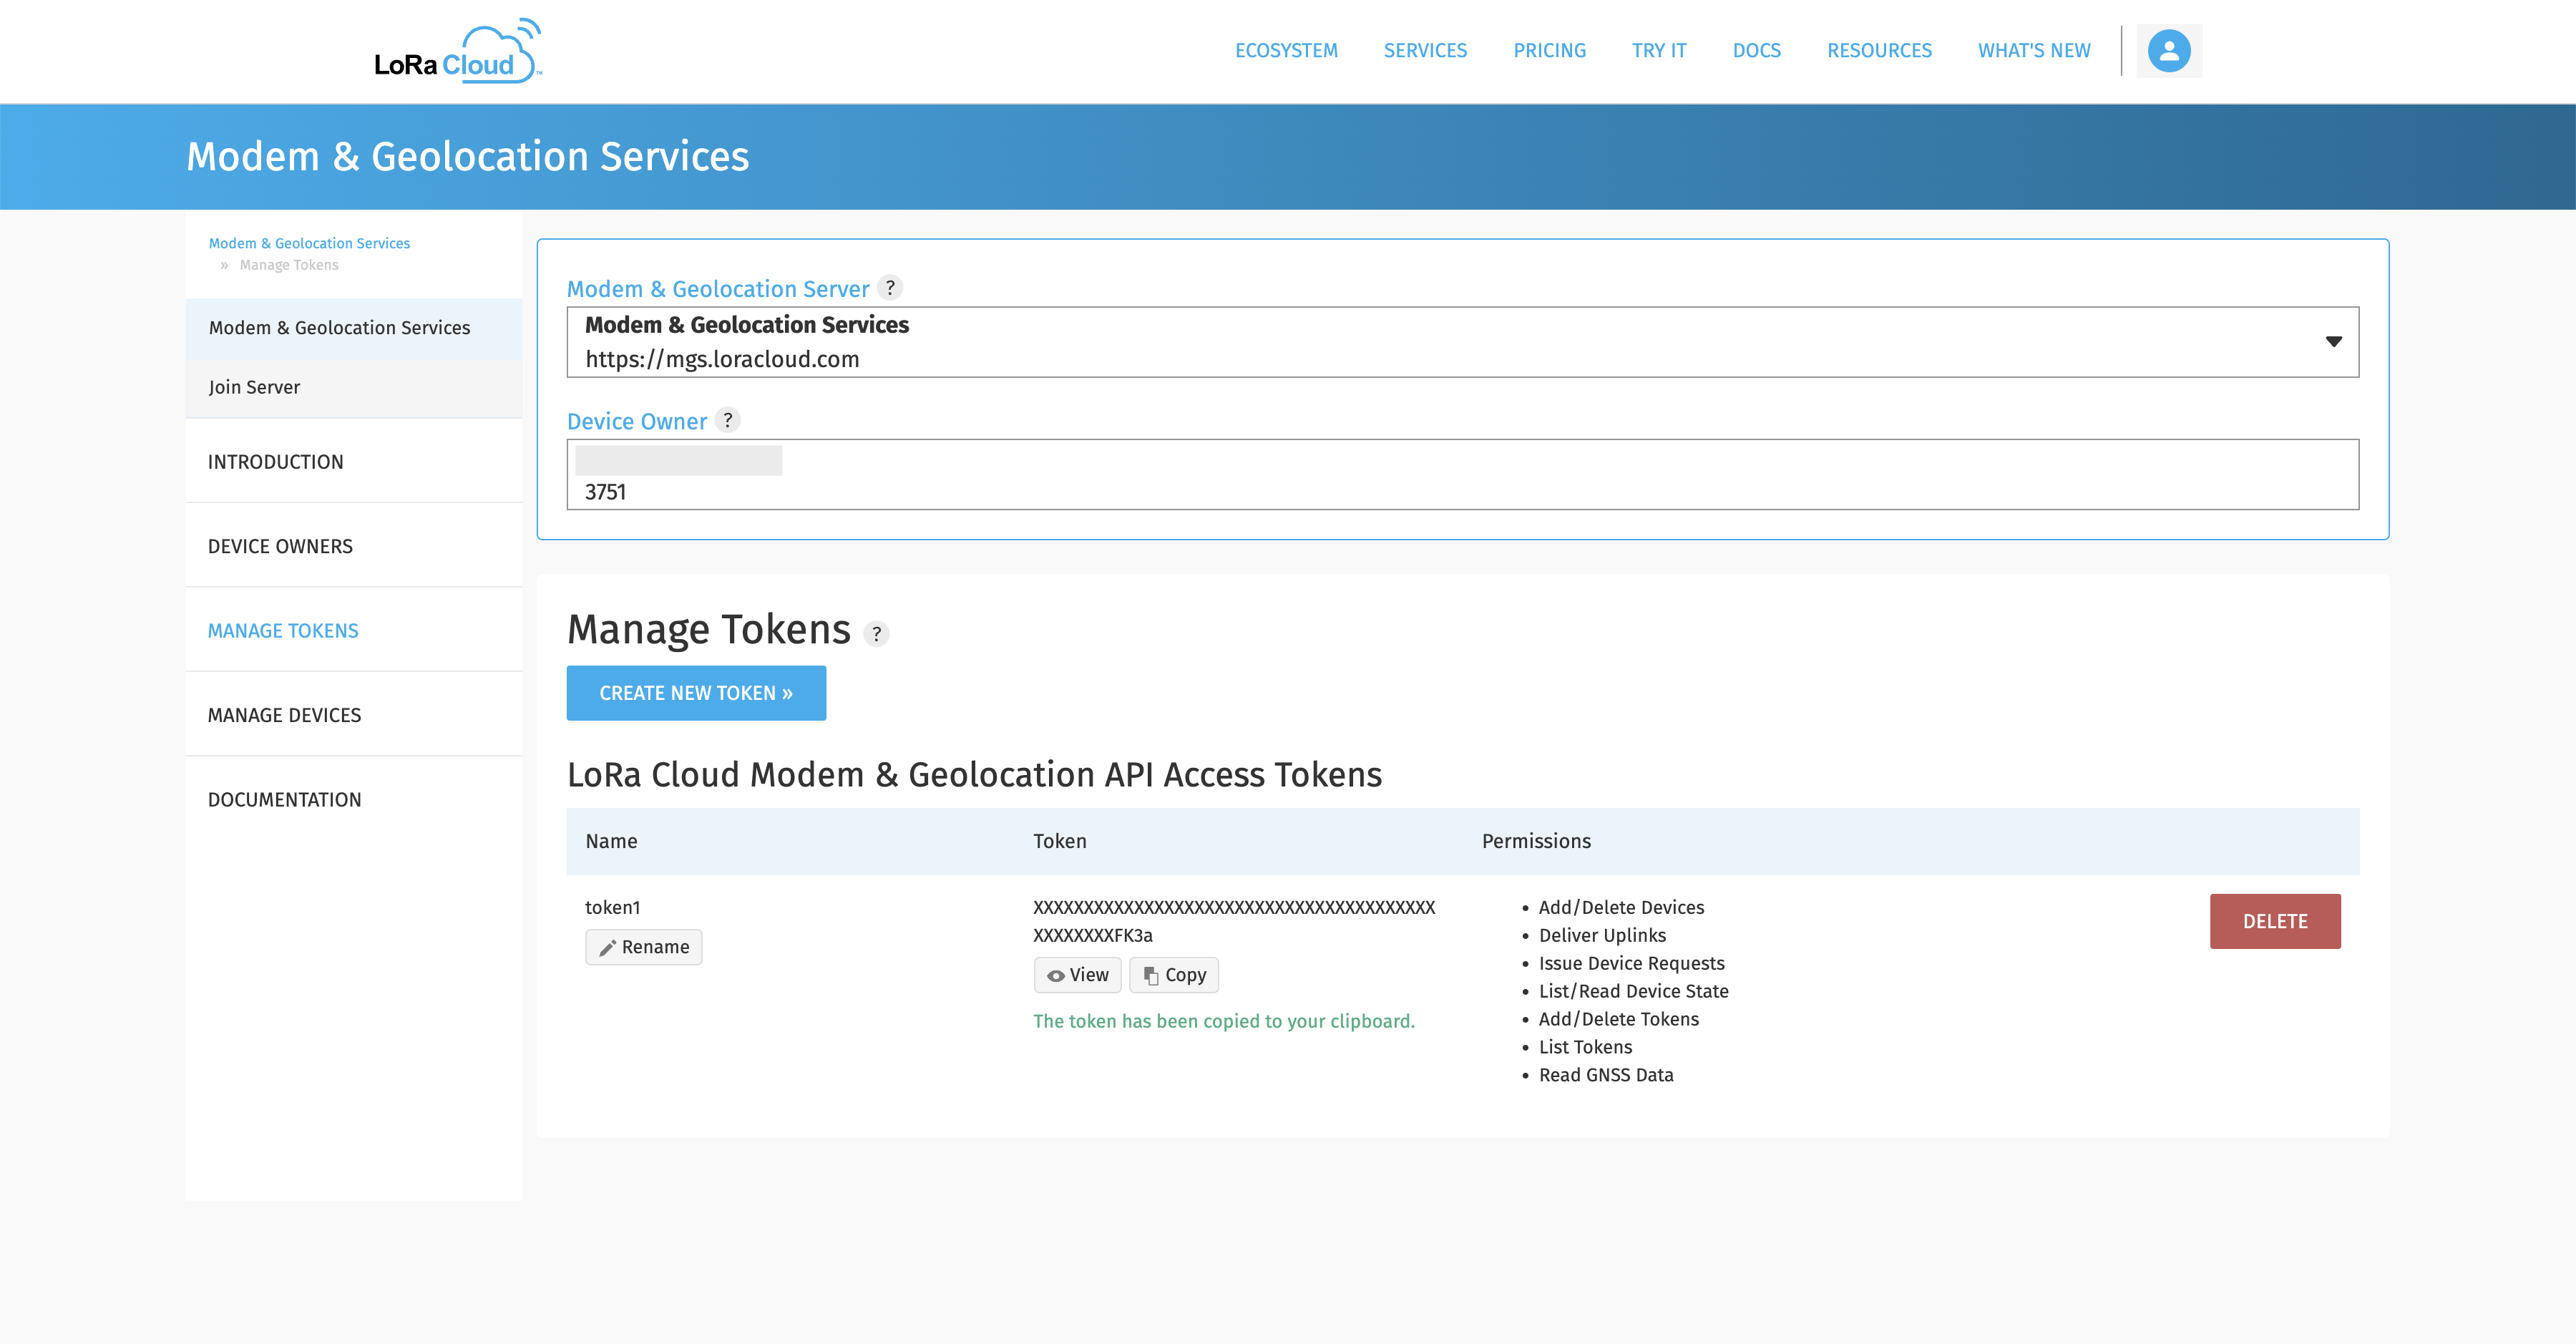Open help for Device Owner
Viewport: 2576px width, 1344px height.
tap(728, 420)
